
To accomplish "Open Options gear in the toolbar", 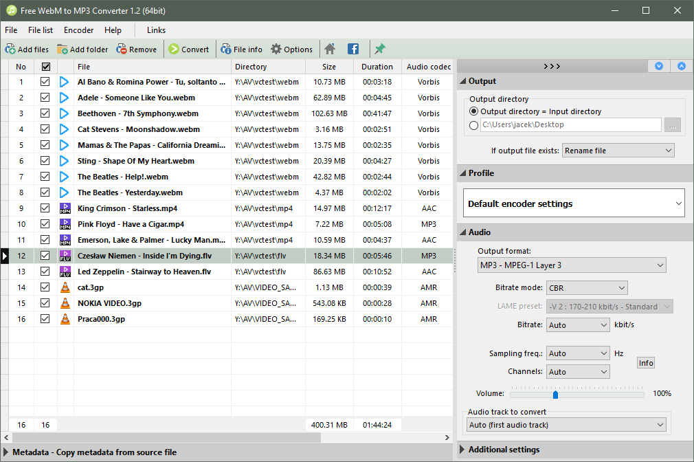I will click(x=276, y=49).
